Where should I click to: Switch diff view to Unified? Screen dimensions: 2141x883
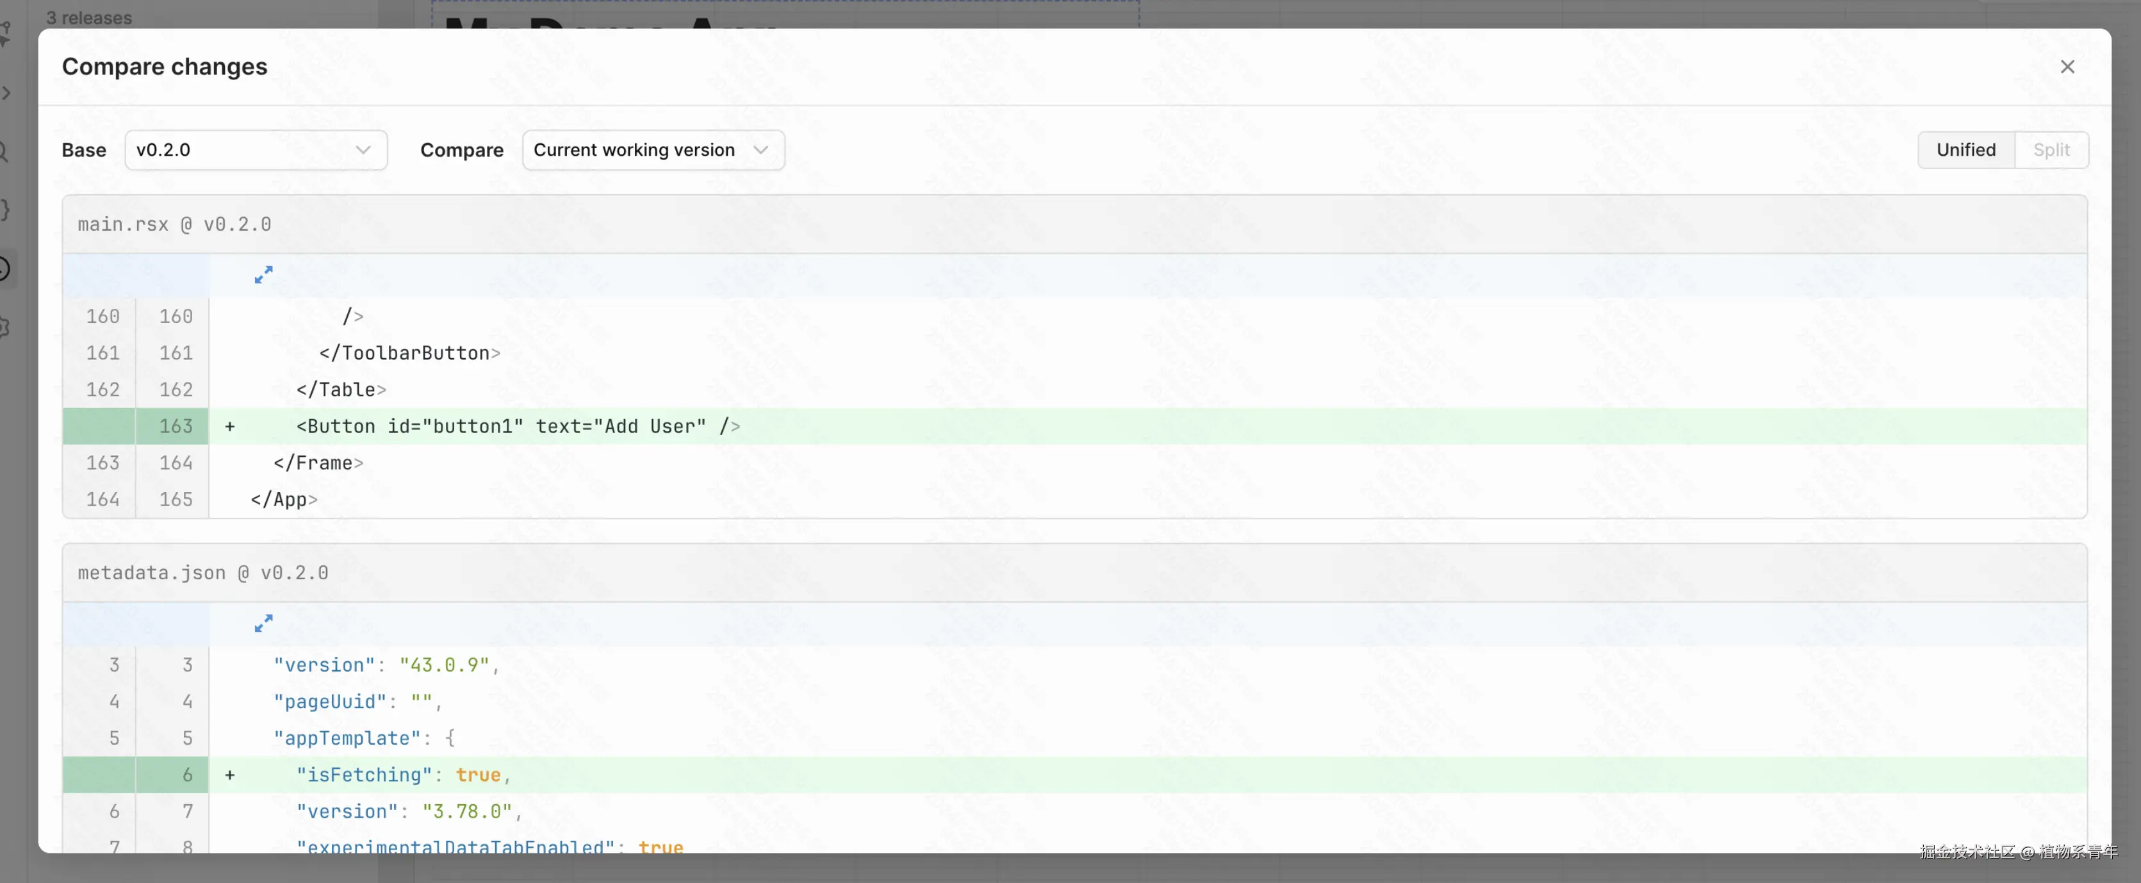1965,150
